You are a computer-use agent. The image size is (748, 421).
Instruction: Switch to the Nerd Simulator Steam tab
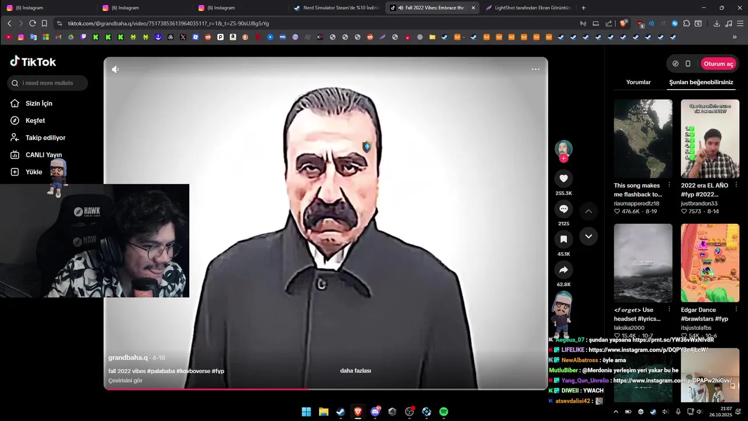[336, 8]
